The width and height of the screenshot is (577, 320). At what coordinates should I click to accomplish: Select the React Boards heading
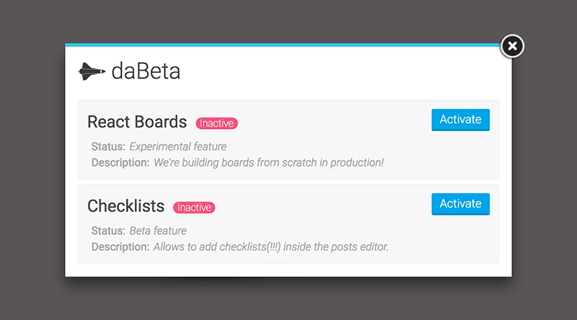(x=137, y=123)
